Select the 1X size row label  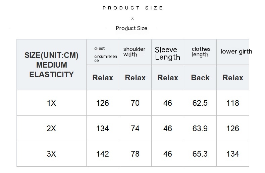pyautogui.click(x=51, y=103)
